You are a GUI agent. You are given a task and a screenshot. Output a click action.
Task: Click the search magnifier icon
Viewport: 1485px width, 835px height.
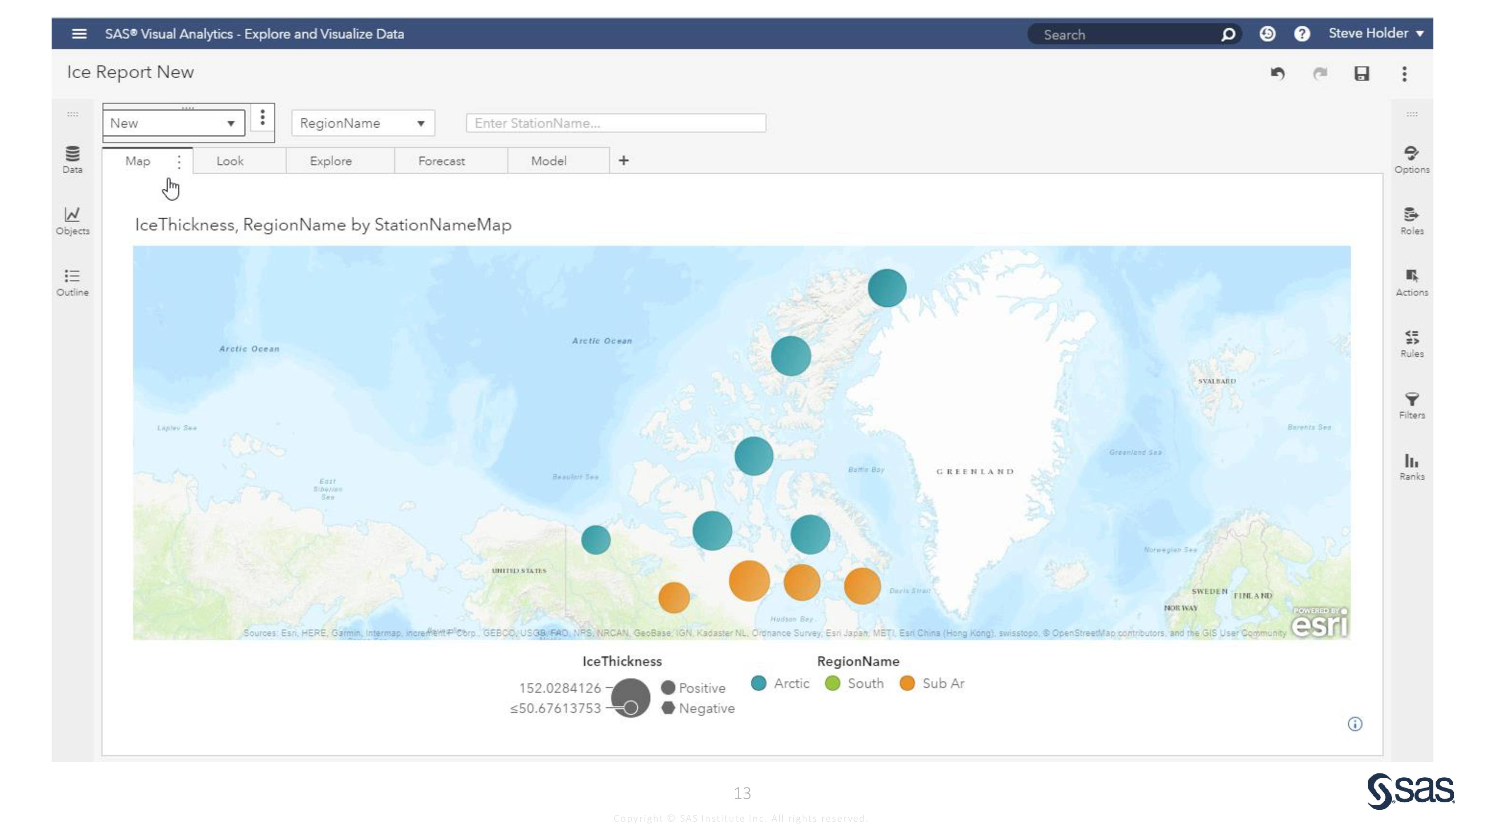[1228, 35]
